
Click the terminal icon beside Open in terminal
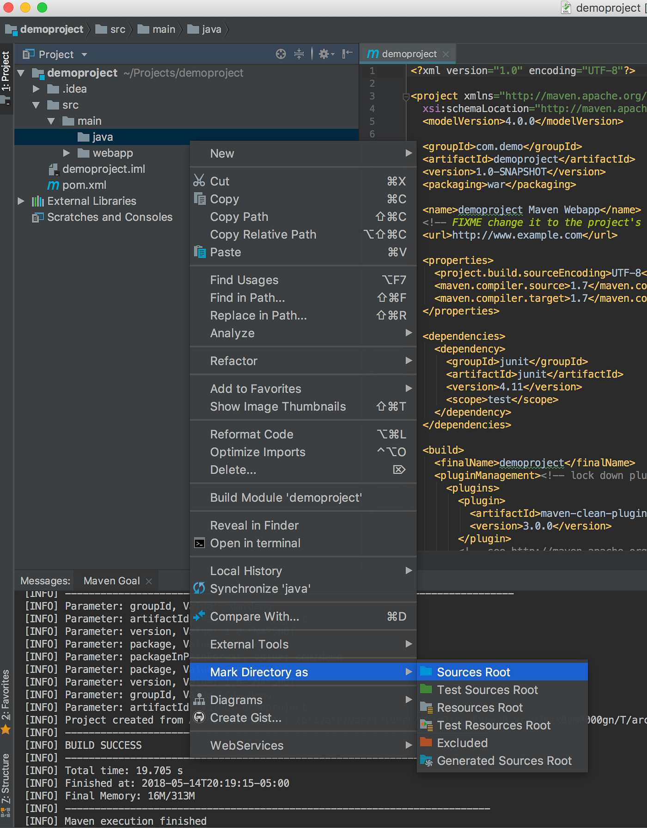(x=199, y=543)
